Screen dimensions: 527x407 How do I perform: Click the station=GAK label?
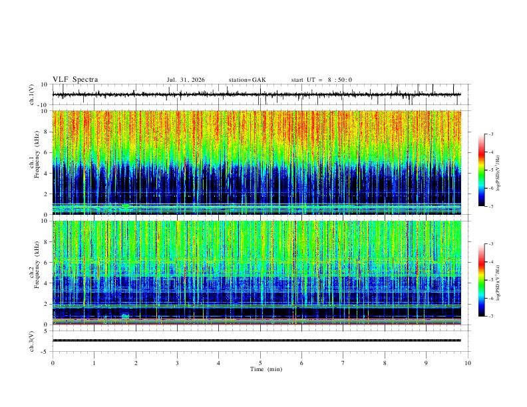[x=248, y=80]
